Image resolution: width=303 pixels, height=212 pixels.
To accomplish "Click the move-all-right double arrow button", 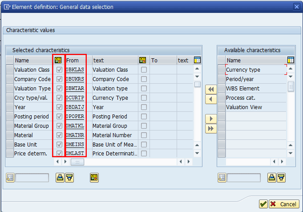I will (210, 128).
